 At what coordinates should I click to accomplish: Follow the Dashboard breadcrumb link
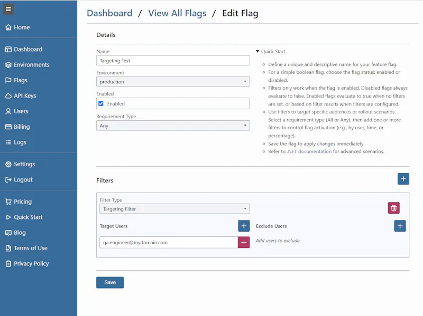click(x=109, y=13)
